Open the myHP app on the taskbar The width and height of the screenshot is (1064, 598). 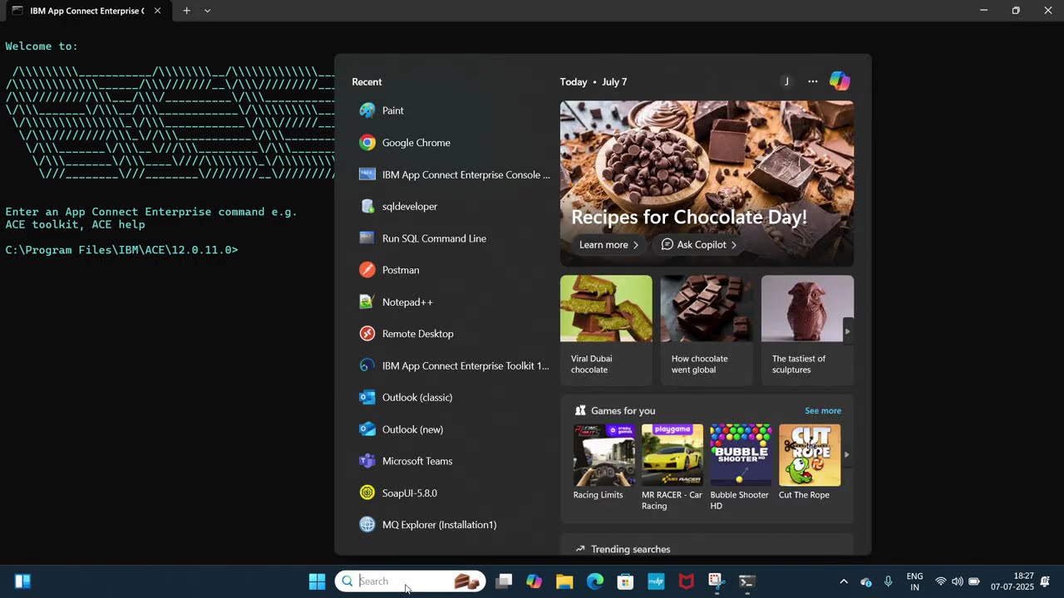coord(656,581)
